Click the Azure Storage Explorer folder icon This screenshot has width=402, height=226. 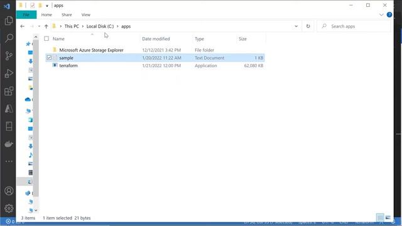coord(55,50)
